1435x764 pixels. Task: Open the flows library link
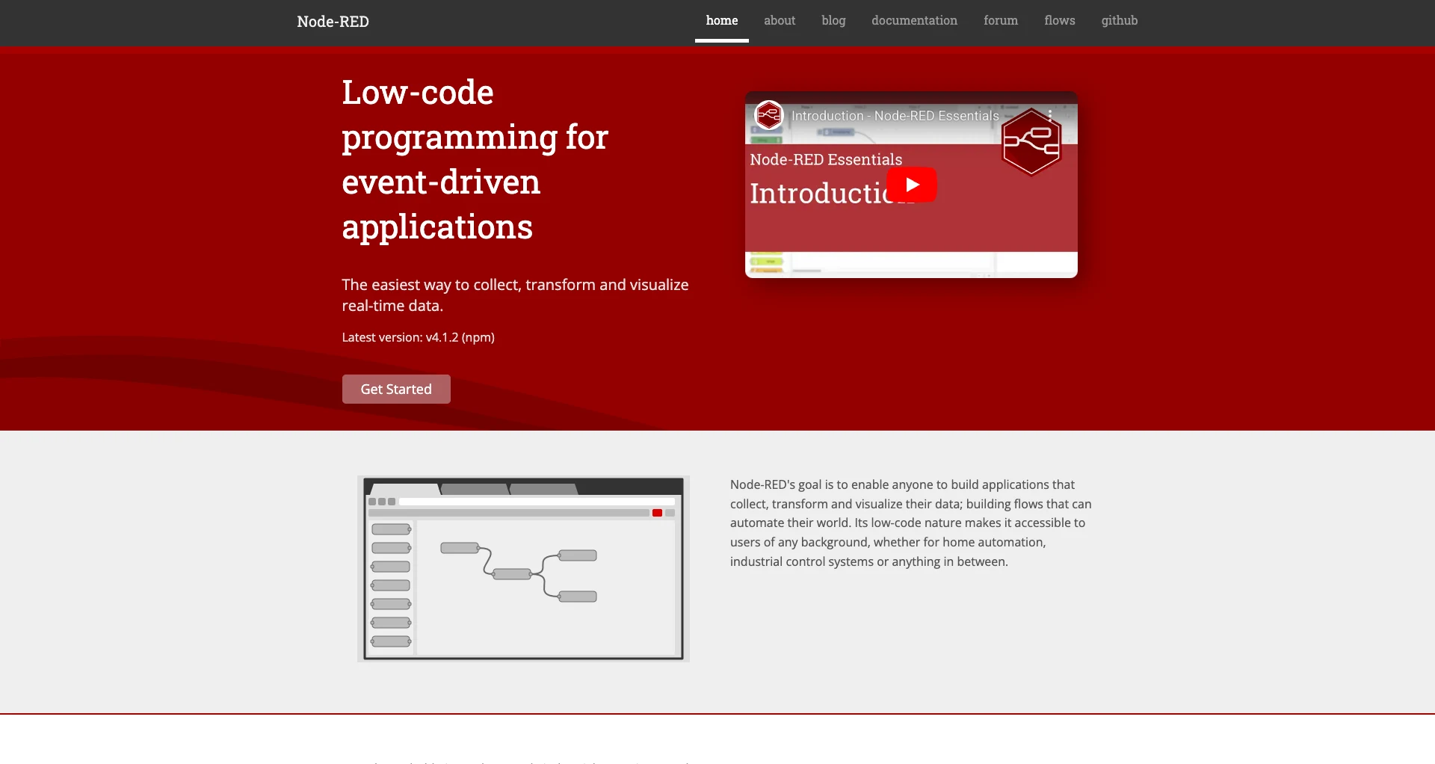[x=1060, y=21]
